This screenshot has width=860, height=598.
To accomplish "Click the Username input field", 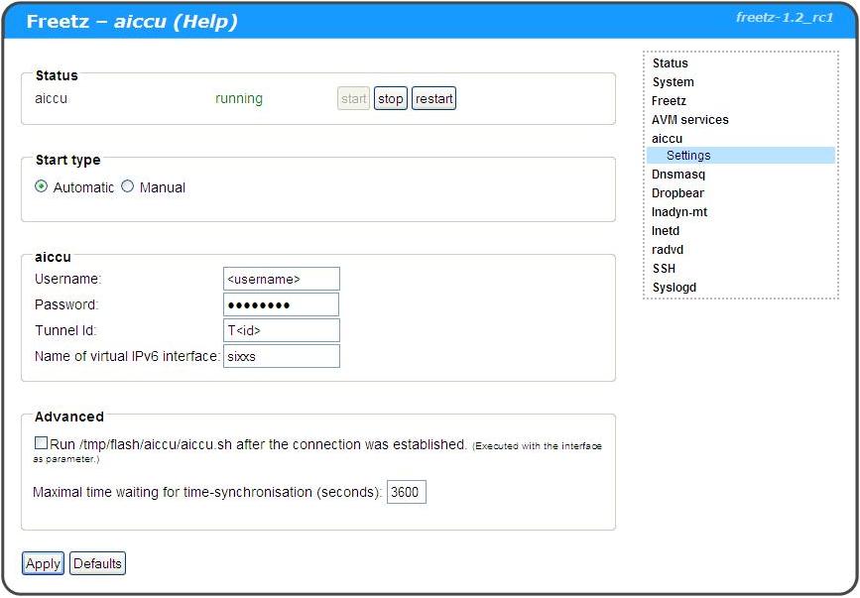I will pyautogui.click(x=282, y=279).
